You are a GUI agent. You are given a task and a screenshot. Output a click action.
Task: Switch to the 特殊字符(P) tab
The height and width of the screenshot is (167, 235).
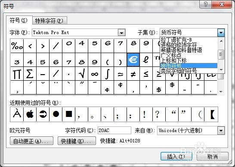click(49, 21)
